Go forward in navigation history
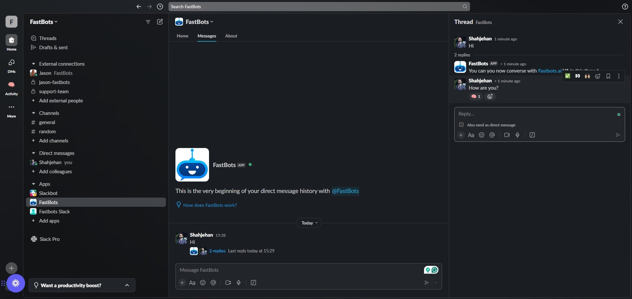 [x=149, y=7]
